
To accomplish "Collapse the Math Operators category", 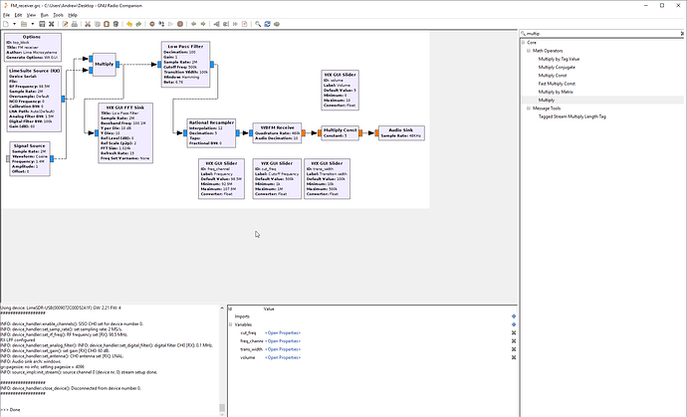I will (528, 51).
